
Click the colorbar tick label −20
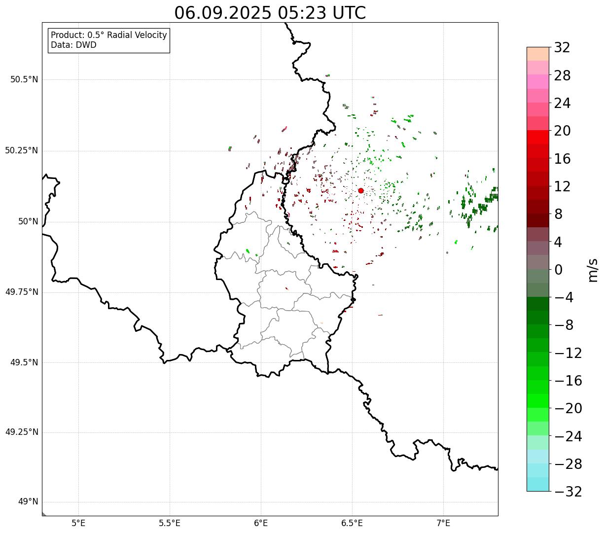[x=568, y=409]
